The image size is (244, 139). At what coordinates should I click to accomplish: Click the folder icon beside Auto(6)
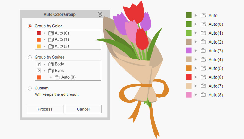pyautogui.click(x=204, y=77)
